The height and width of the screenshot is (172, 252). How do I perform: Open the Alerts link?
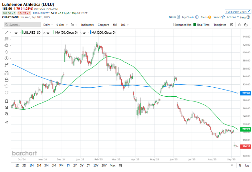pyautogui.click(x=206, y=17)
